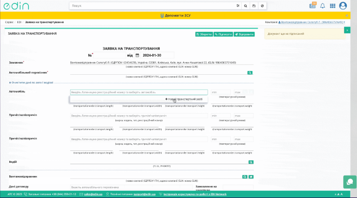Click Очистити дані по авто і водієві
Viewport: 357px width, 198px height.
point(31,82)
